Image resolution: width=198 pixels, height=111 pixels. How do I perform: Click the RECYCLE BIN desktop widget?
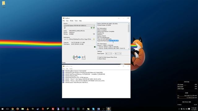pos(187,103)
